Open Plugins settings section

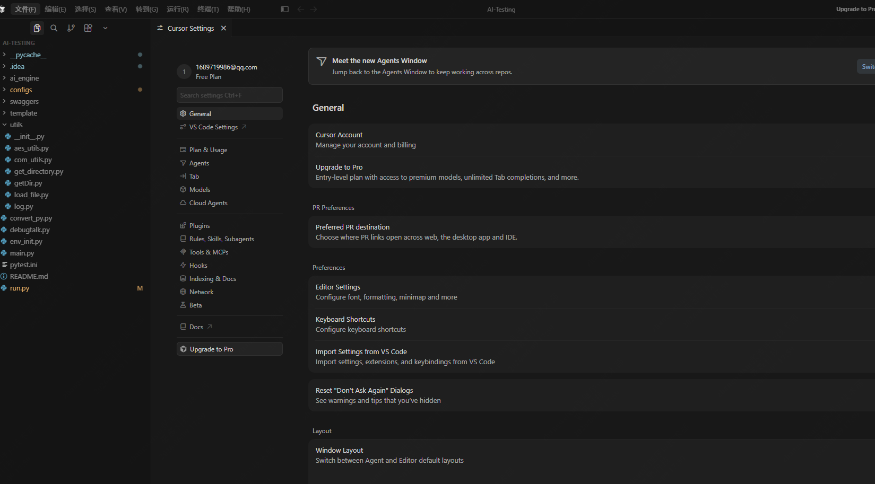click(229, 225)
